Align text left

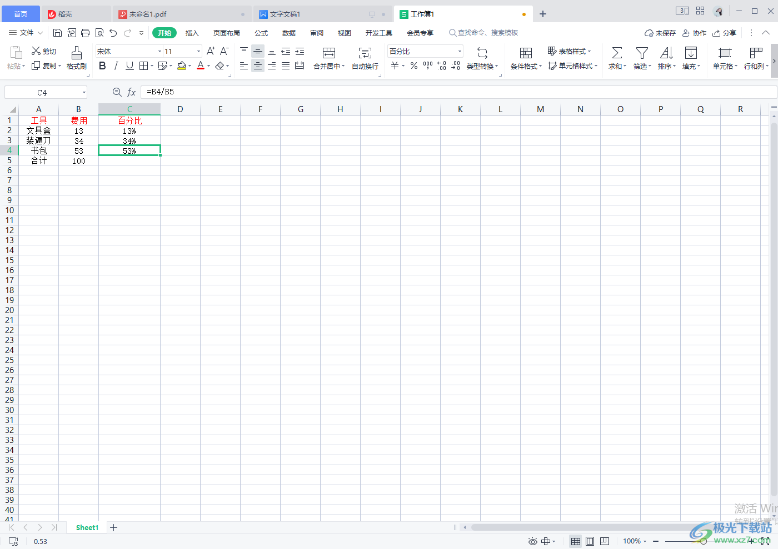(x=244, y=66)
